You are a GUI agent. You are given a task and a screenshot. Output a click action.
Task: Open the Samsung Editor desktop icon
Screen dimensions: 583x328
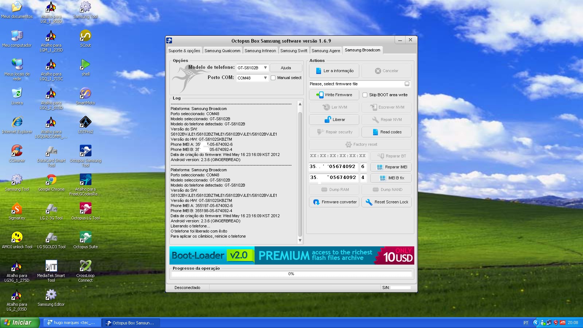51,297
